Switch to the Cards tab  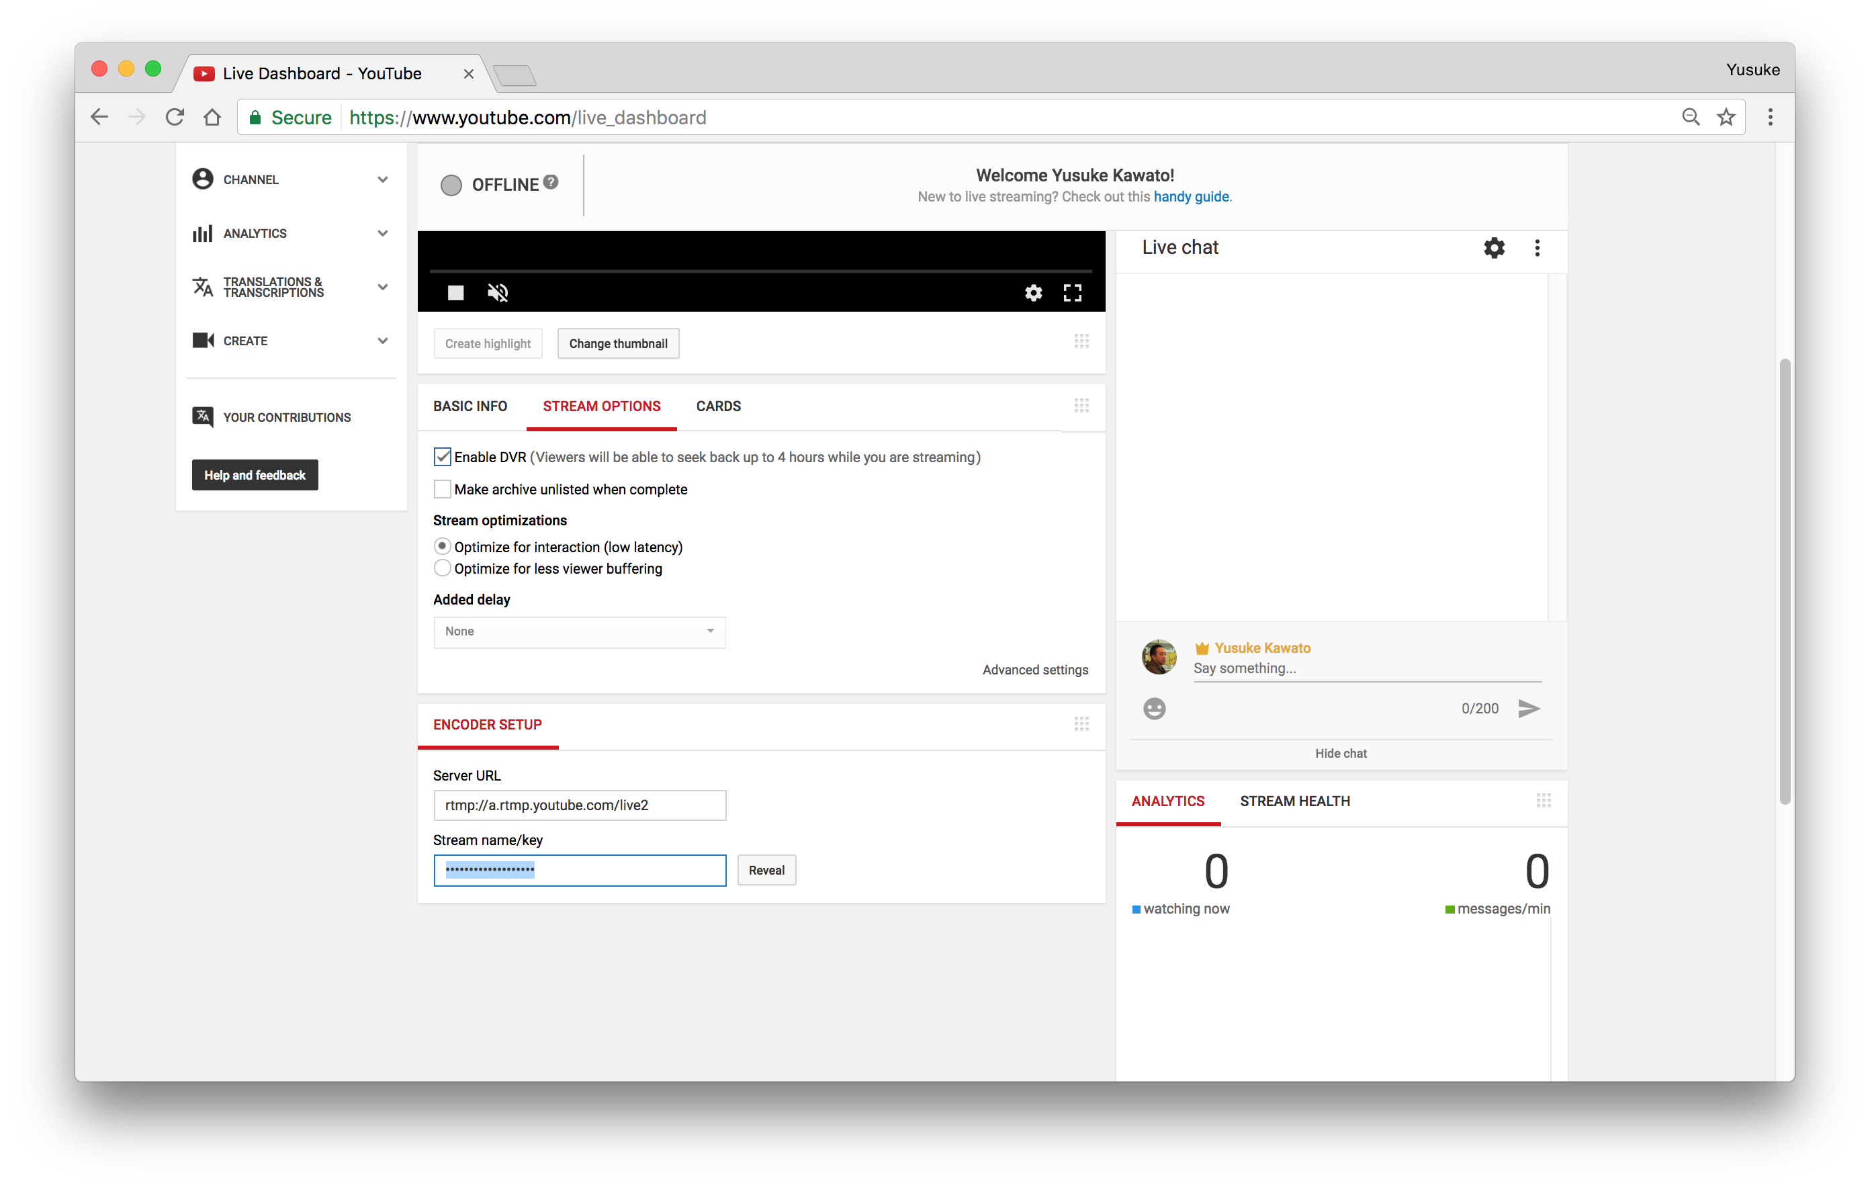[x=718, y=406]
